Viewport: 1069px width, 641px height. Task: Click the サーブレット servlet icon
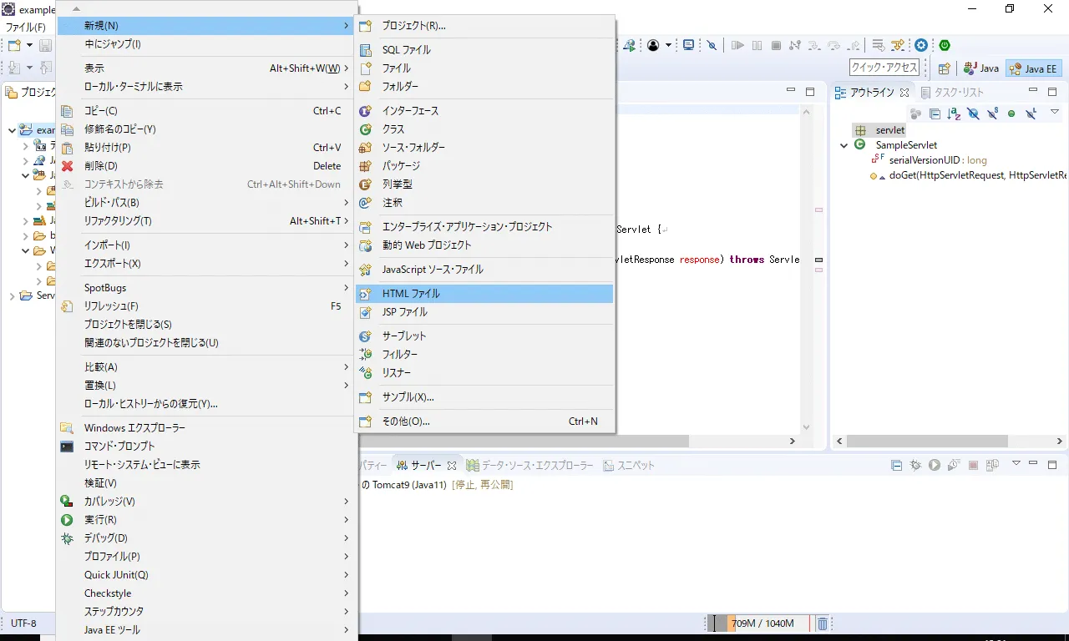(x=365, y=336)
